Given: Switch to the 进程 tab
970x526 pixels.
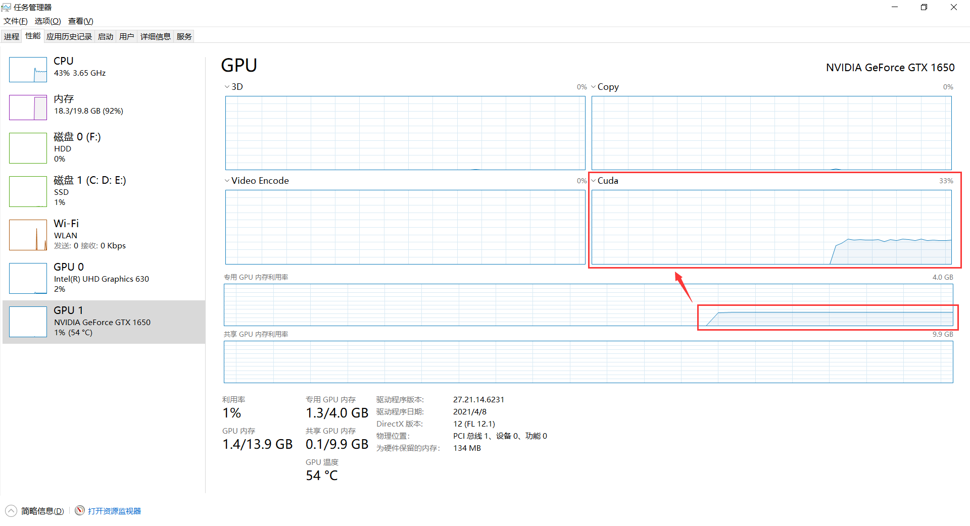Looking at the screenshot, I should [12, 36].
